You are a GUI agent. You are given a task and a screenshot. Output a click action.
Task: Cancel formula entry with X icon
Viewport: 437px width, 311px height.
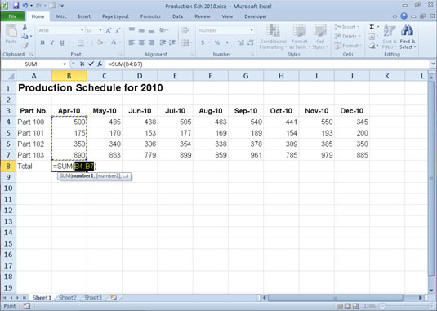tap(82, 64)
